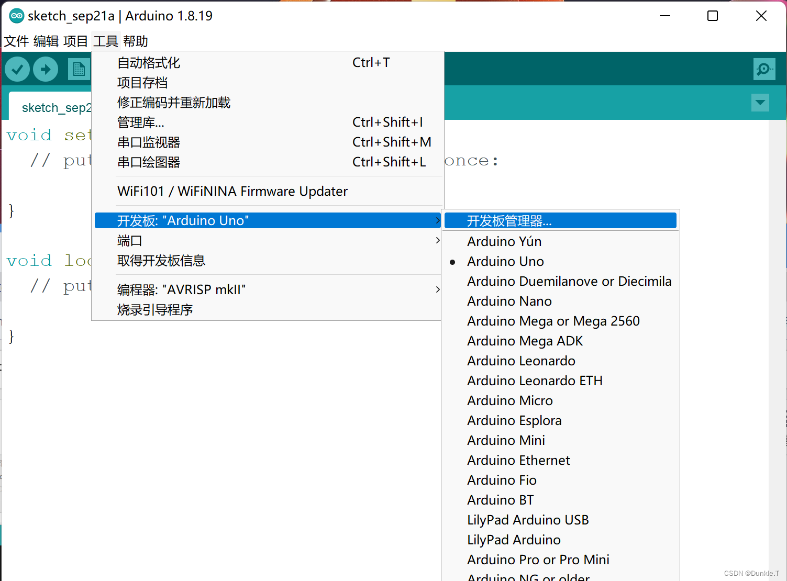Run 自动格式化 auto format

tap(268, 63)
